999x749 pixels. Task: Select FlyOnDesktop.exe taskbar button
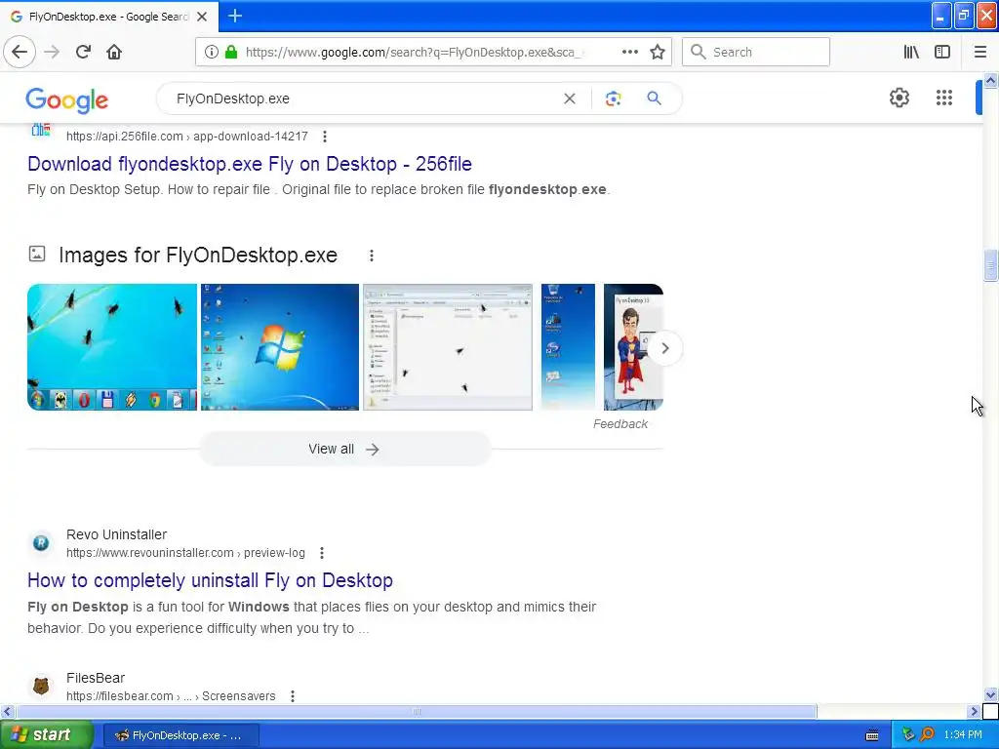pos(180,735)
